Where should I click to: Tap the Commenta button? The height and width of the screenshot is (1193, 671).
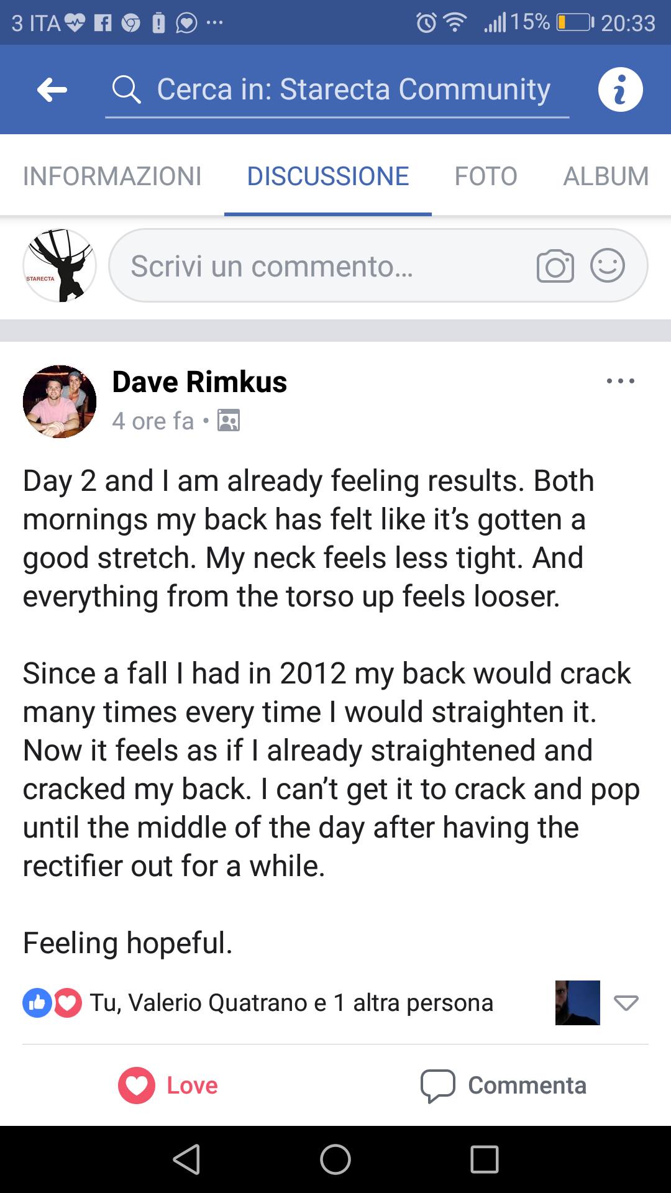504,1086
